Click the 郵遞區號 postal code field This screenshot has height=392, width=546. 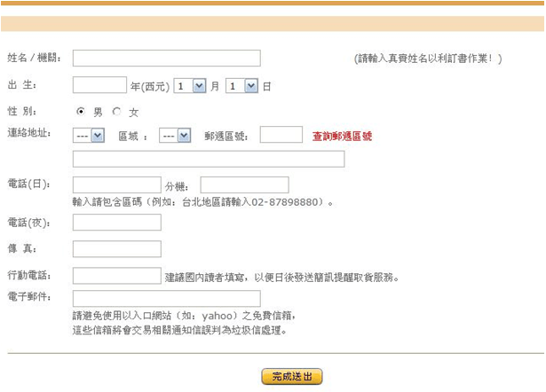281,135
